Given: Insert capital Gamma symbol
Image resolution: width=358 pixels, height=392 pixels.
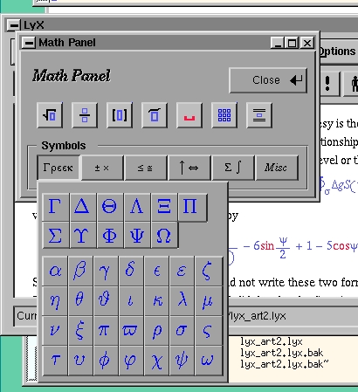Looking at the screenshot, I should click(56, 207).
